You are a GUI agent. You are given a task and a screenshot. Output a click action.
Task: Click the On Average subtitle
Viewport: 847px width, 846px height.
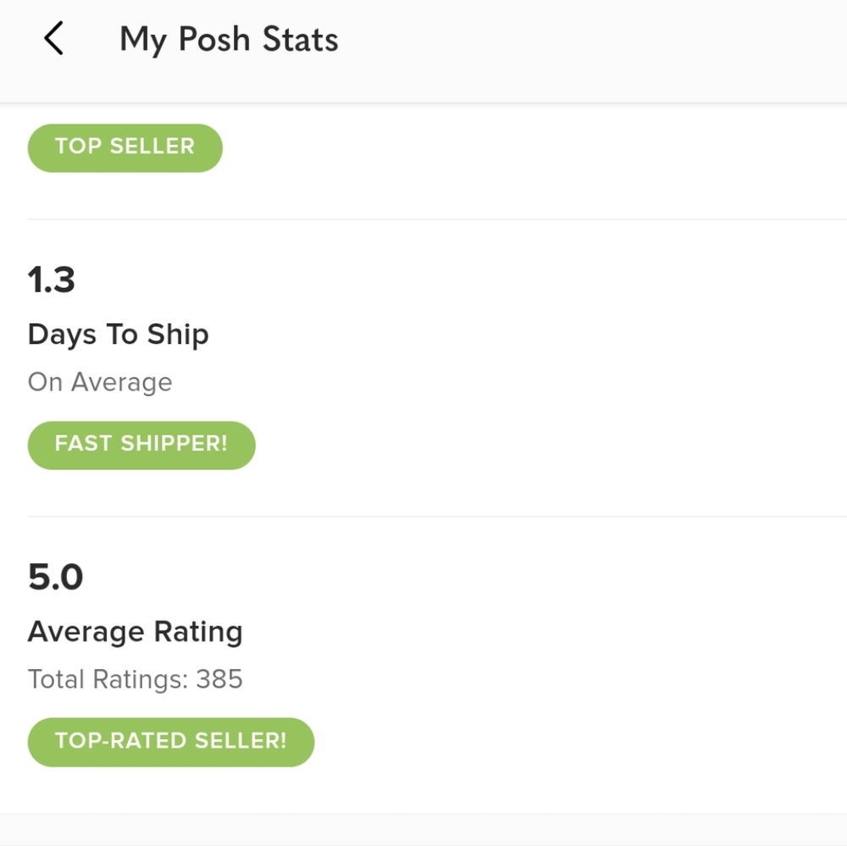coord(100,382)
